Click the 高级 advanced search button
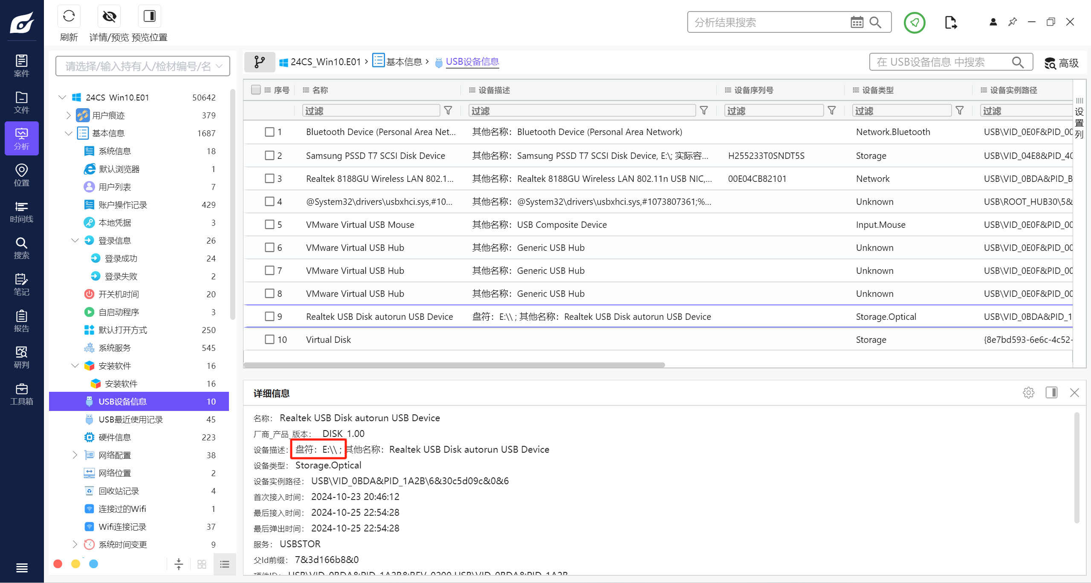 pos(1061,63)
